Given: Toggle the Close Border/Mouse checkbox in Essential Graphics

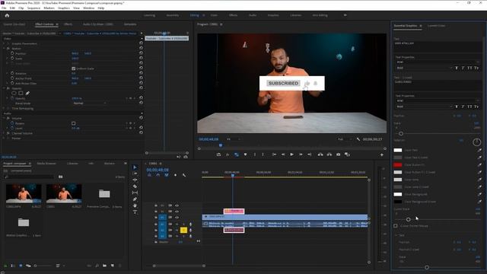Looking at the screenshot, I should (x=396, y=226).
